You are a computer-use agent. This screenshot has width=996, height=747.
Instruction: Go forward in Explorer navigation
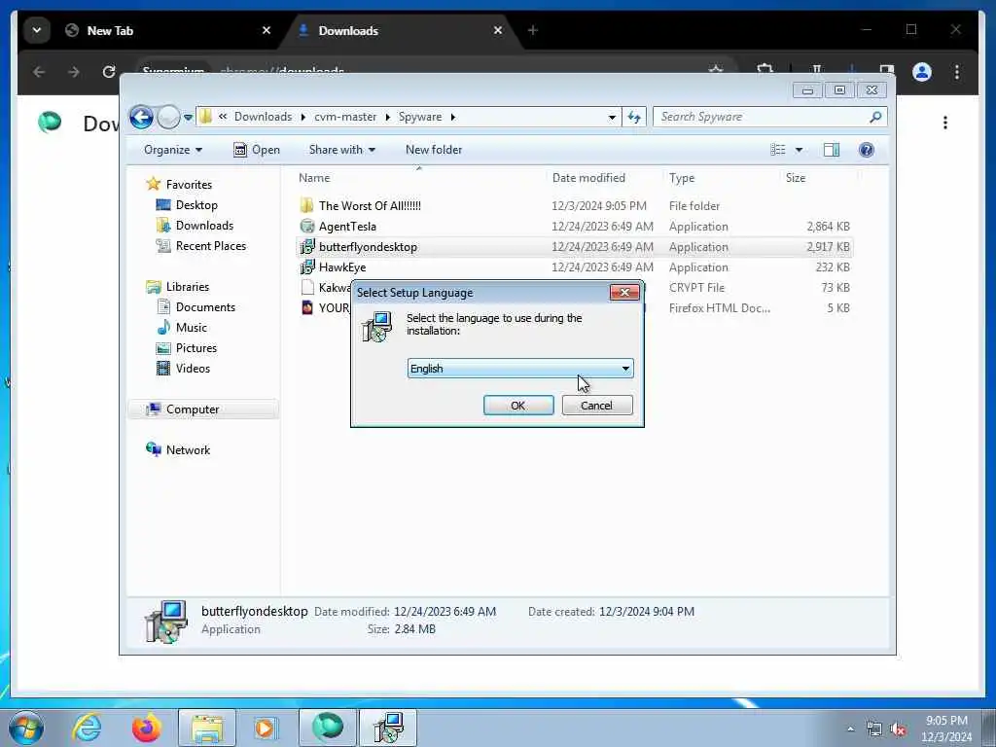click(x=168, y=117)
